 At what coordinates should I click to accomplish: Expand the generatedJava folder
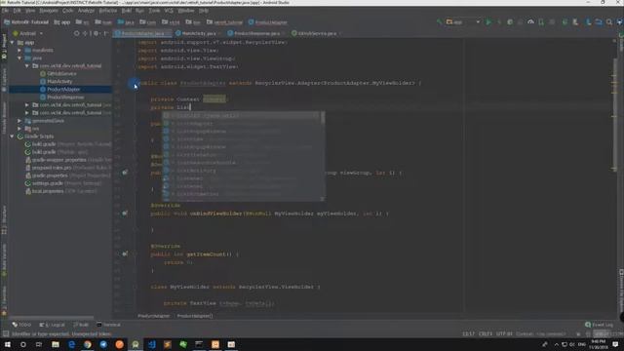[x=19, y=121]
